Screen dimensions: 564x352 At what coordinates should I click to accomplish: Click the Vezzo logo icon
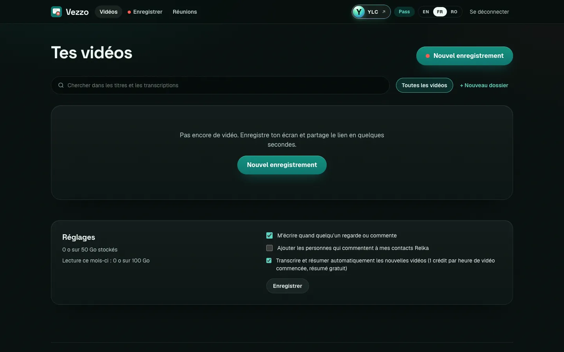56,12
